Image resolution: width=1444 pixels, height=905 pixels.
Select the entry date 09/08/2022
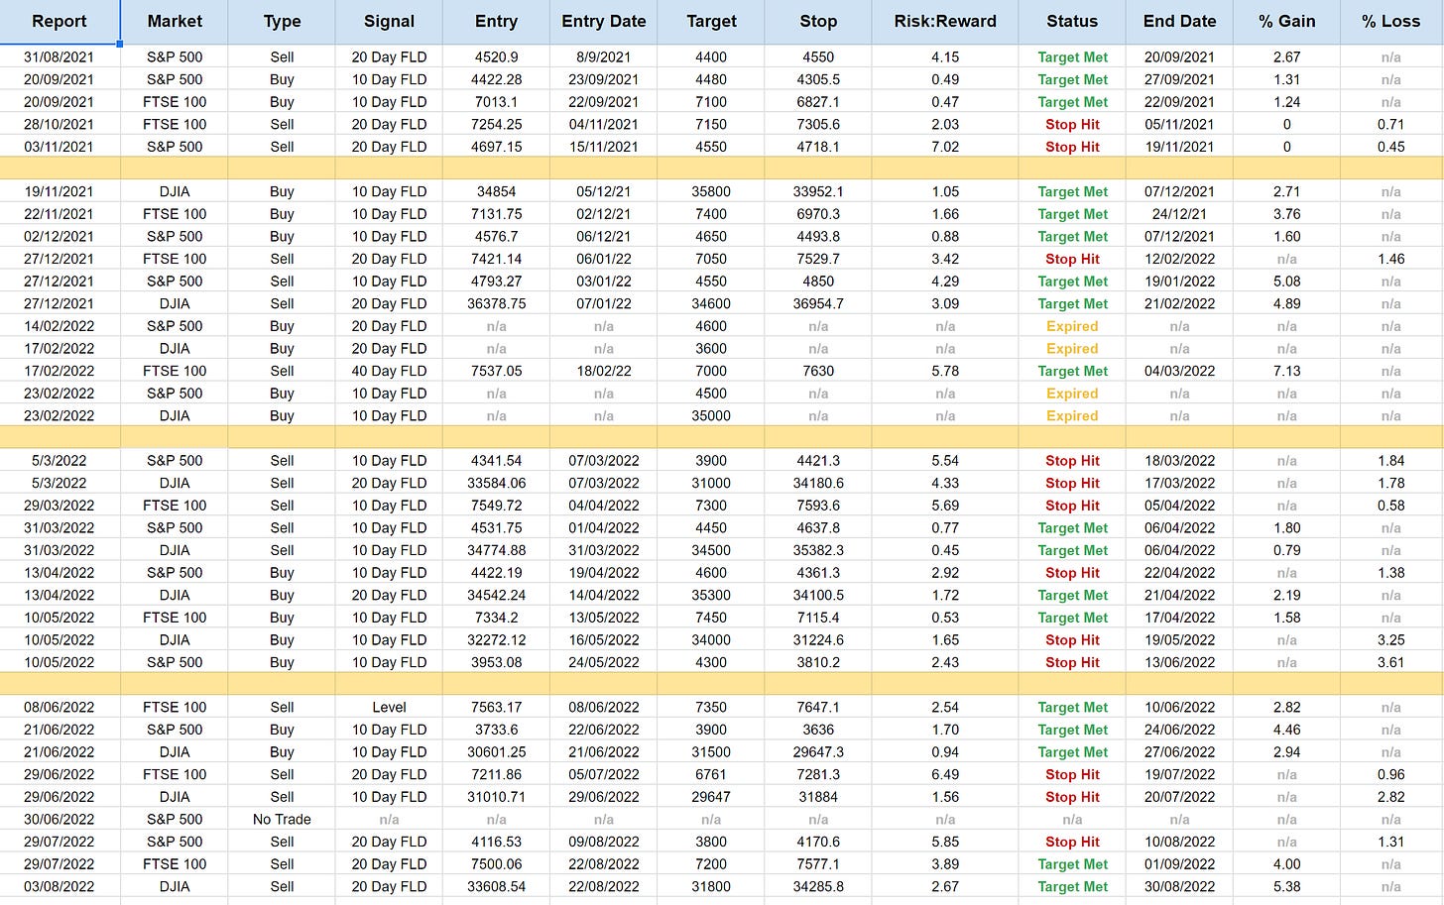[603, 842]
